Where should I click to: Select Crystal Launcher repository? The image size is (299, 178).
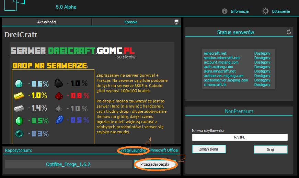133,150
